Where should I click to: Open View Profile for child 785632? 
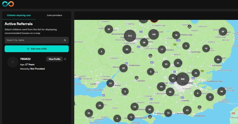[x=54, y=59]
